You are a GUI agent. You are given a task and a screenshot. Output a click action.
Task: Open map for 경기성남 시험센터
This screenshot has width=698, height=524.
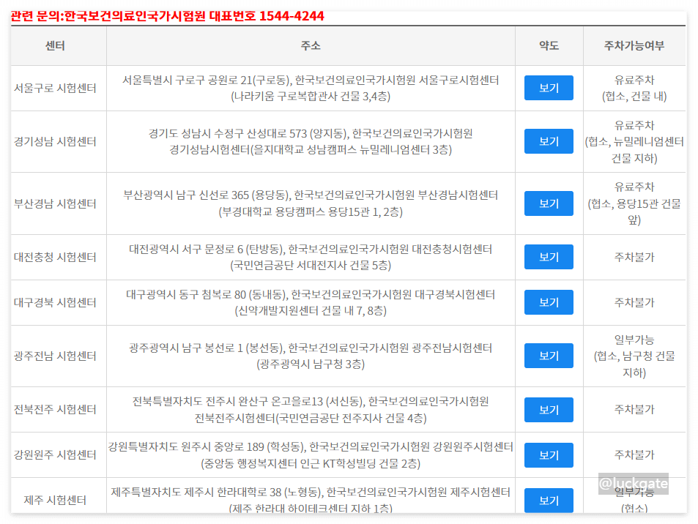tap(549, 141)
